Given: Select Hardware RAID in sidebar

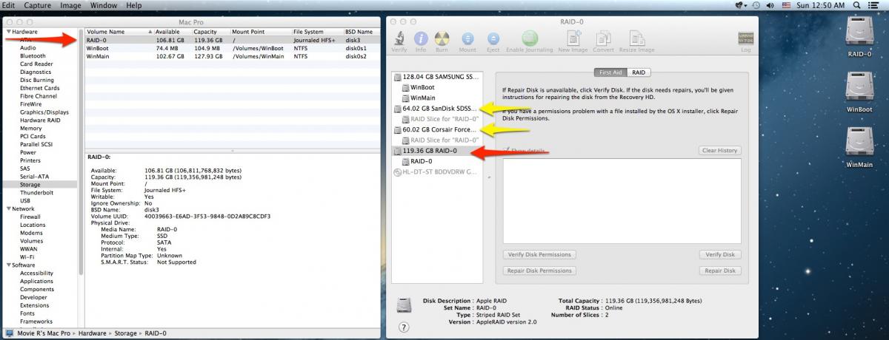Looking at the screenshot, I should click(40, 120).
